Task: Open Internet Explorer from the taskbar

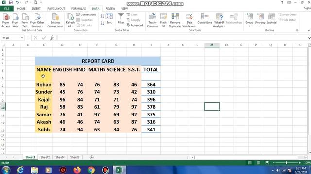Action: click(x=20, y=170)
